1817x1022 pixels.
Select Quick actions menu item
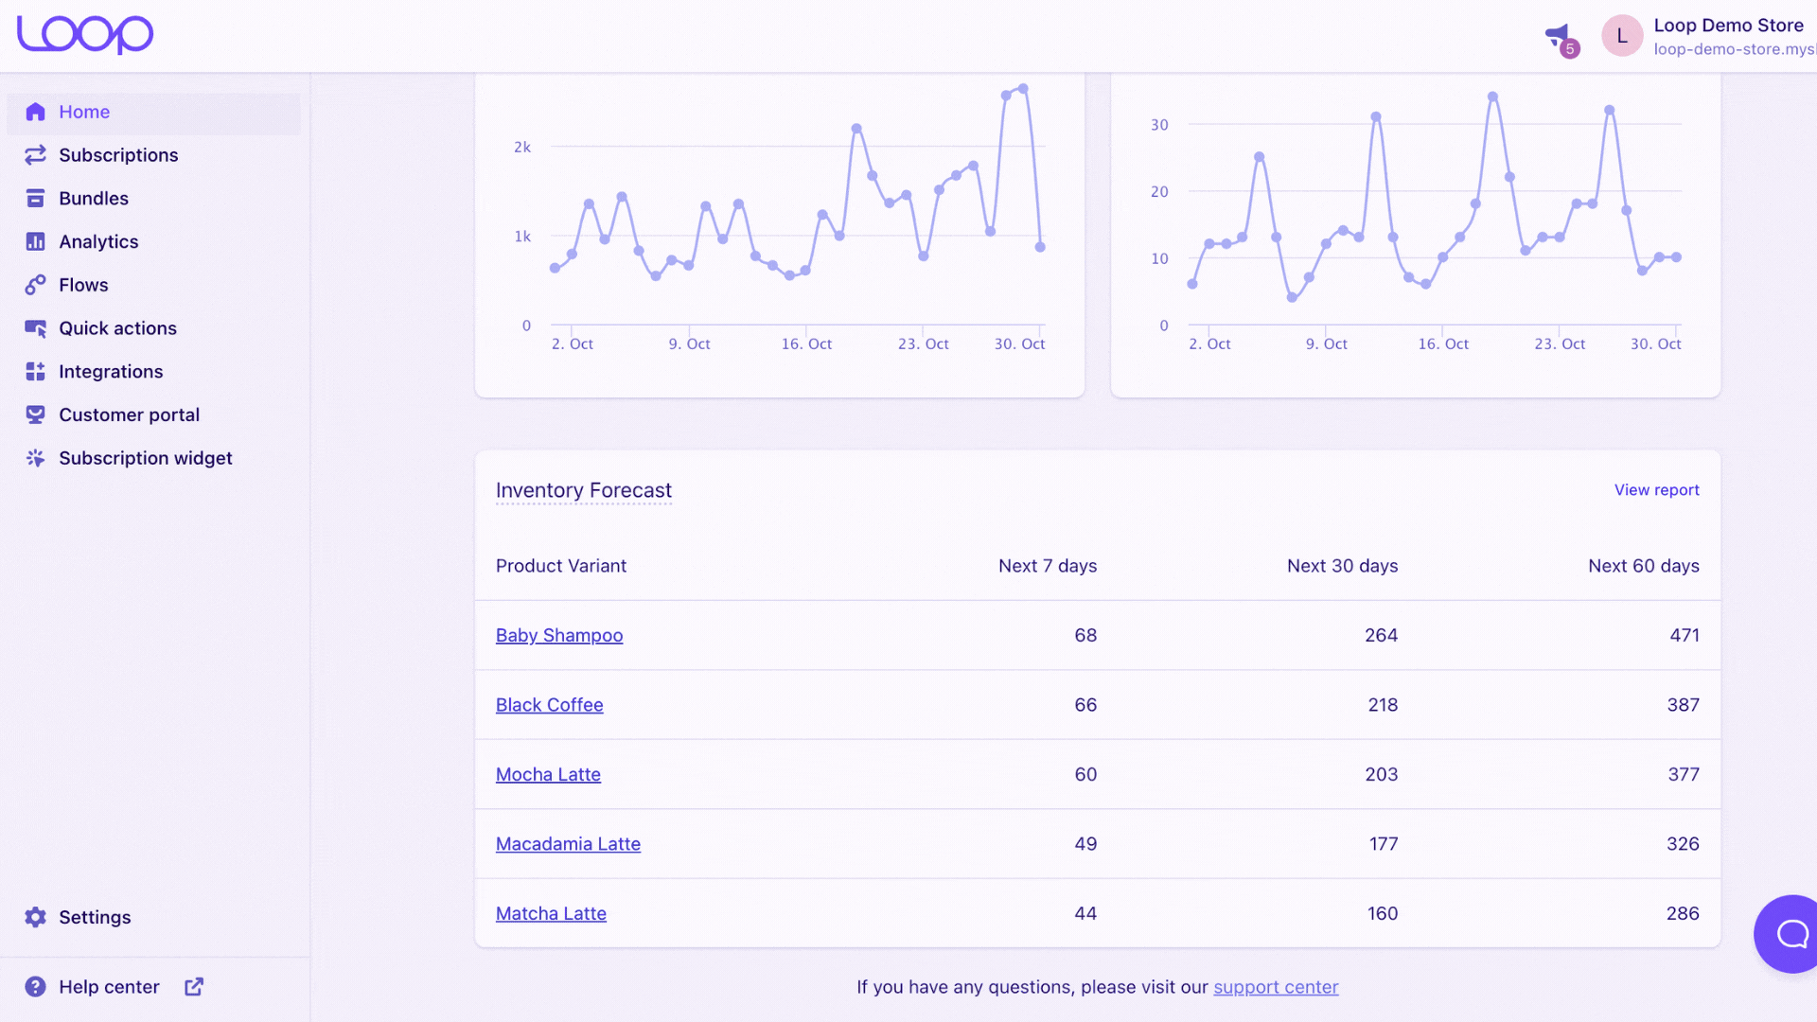click(x=117, y=328)
